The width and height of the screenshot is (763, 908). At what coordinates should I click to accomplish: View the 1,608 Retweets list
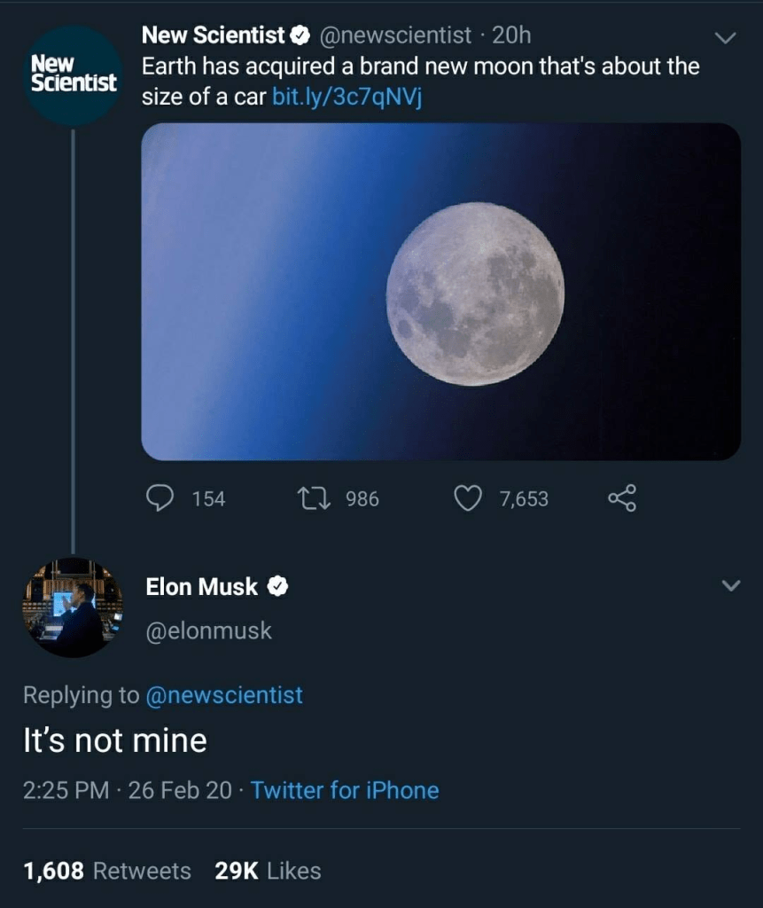106,871
